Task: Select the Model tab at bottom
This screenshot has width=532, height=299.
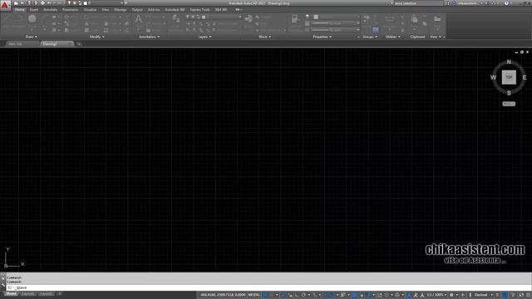Action: click(11, 293)
